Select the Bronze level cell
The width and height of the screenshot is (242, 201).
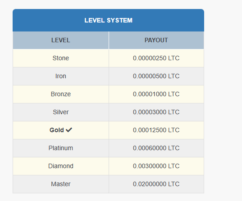pos(61,94)
